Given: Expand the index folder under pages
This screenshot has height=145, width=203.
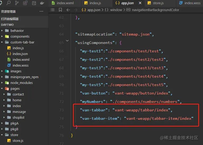Looking at the screenshot, I should 4,106.
